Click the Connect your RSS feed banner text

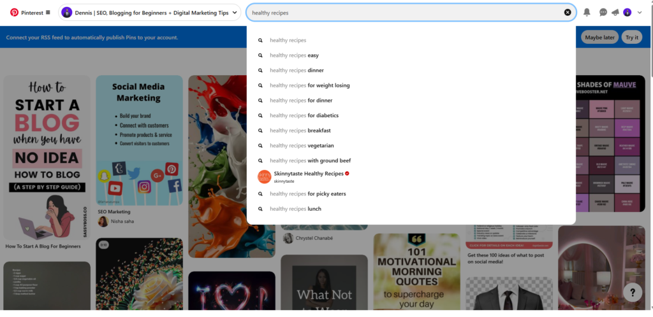92,38
